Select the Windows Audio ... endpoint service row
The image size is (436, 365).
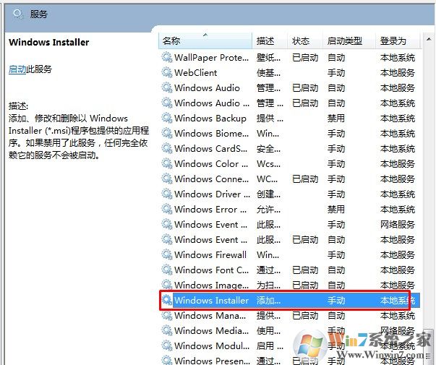pos(289,103)
